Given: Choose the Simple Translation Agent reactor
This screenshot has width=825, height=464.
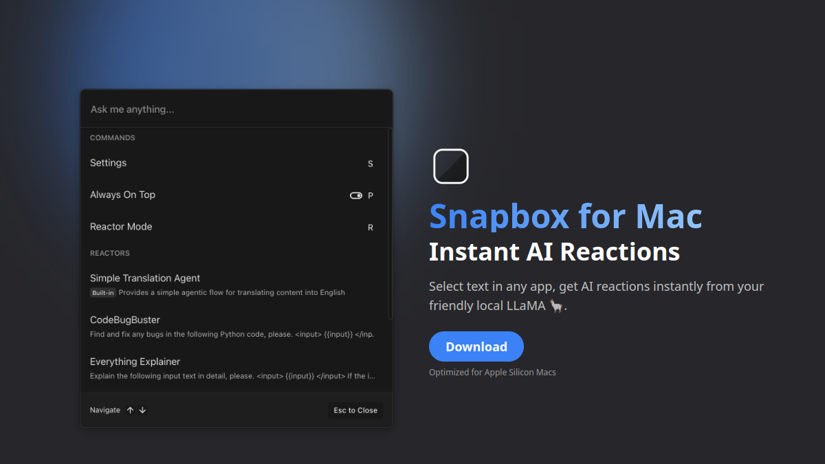Looking at the screenshot, I should coord(233,285).
